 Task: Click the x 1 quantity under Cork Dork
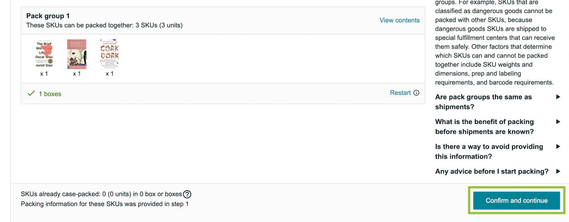click(109, 73)
